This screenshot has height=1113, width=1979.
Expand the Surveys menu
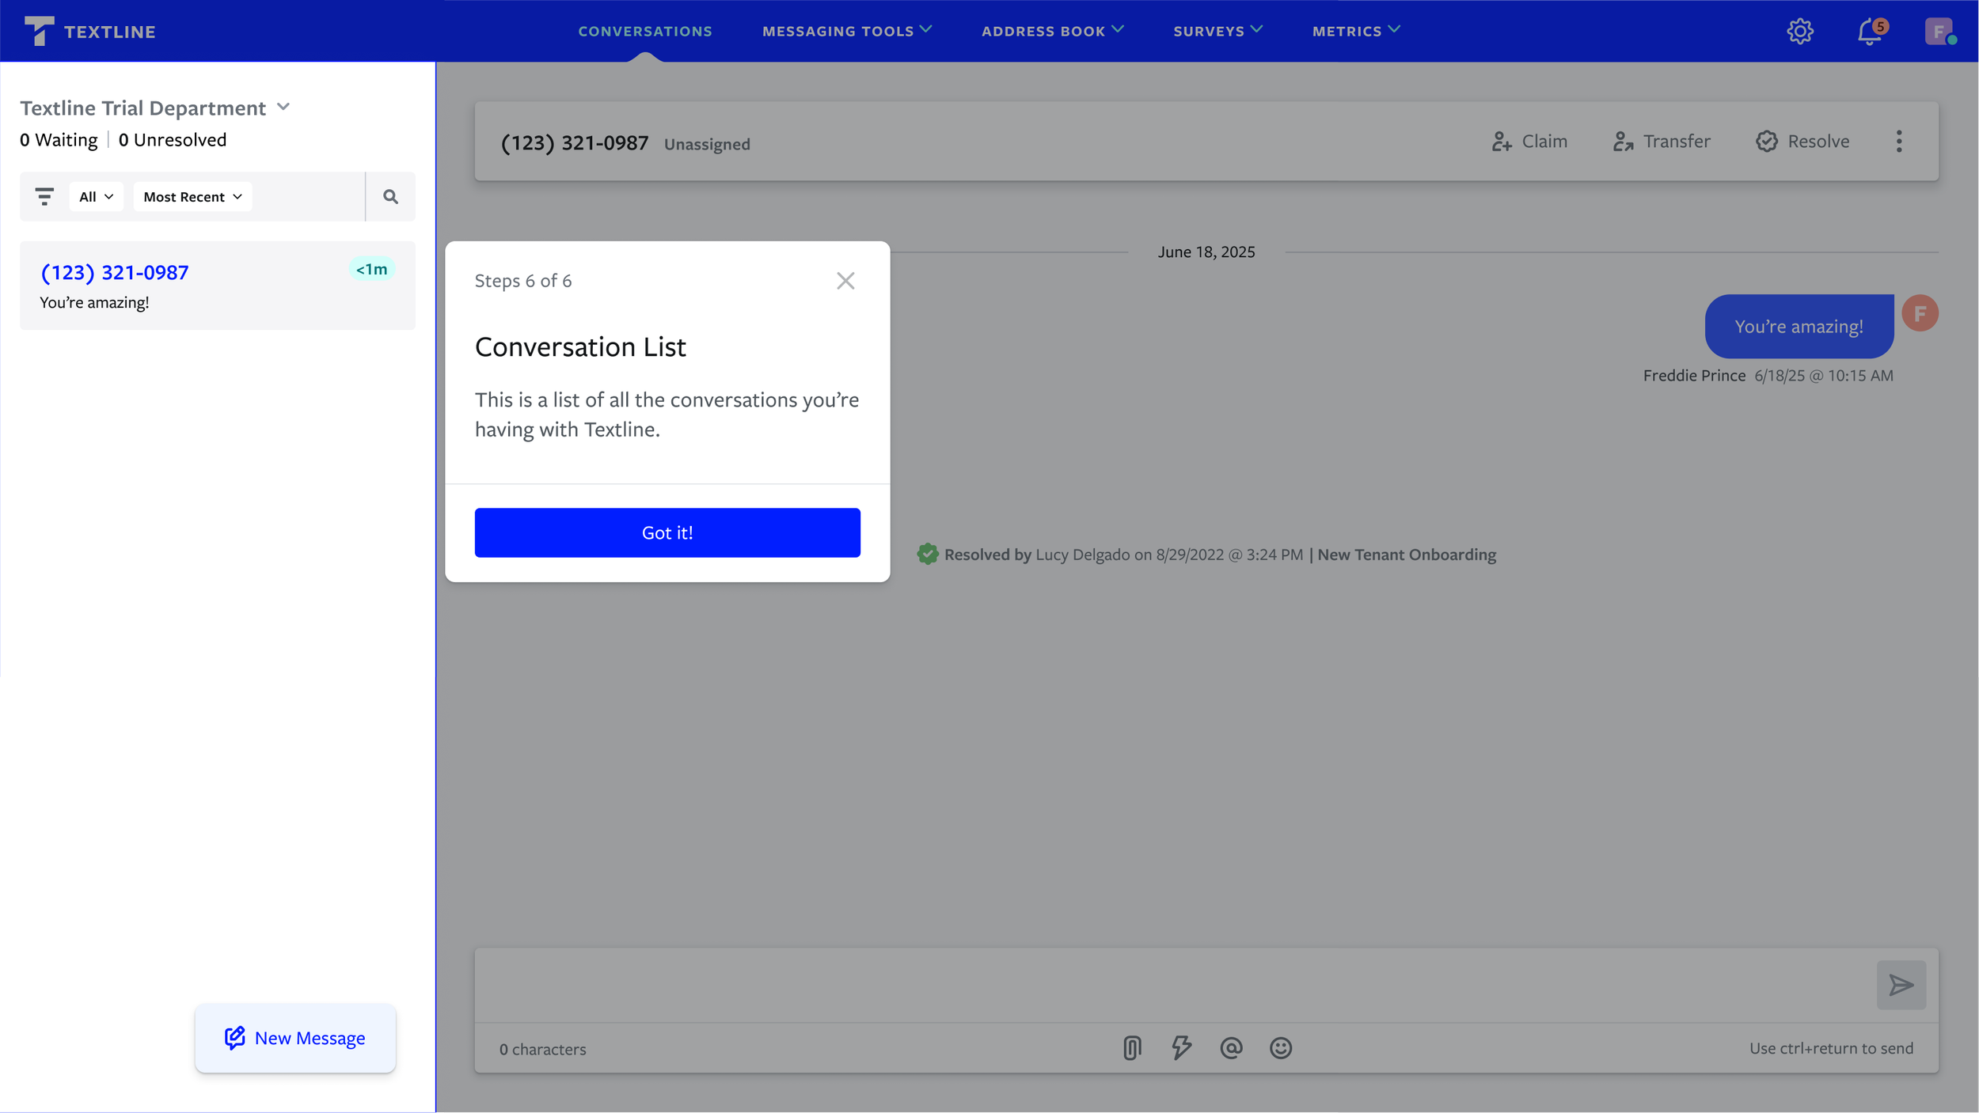(x=1217, y=31)
